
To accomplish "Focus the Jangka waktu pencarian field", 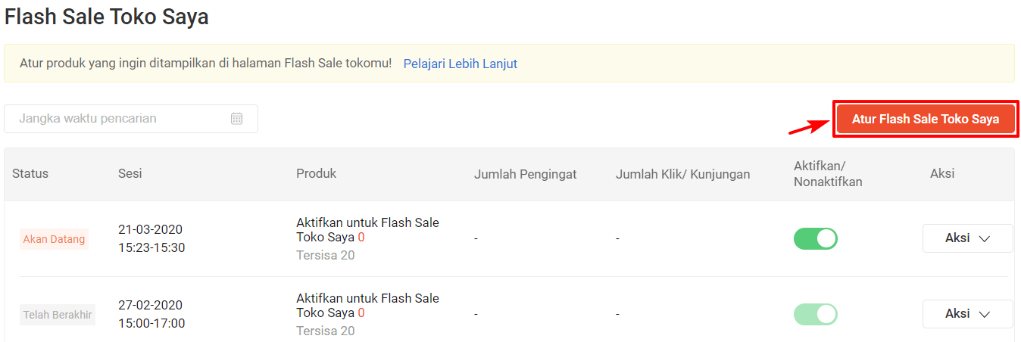I will pyautogui.click(x=131, y=119).
